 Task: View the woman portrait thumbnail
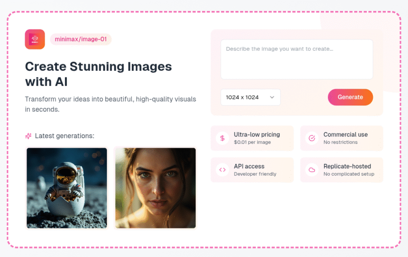click(x=156, y=188)
